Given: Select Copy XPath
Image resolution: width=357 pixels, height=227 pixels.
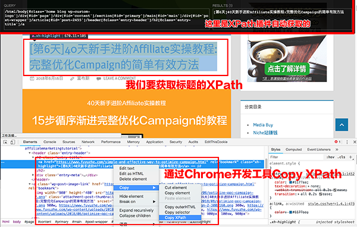Looking at the screenshot, I should click(180, 217).
